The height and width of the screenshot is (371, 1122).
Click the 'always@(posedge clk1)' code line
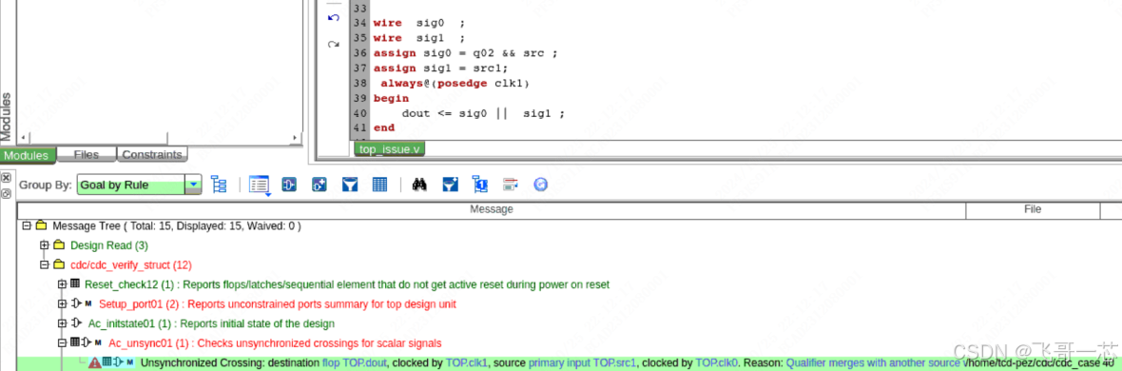tap(455, 83)
